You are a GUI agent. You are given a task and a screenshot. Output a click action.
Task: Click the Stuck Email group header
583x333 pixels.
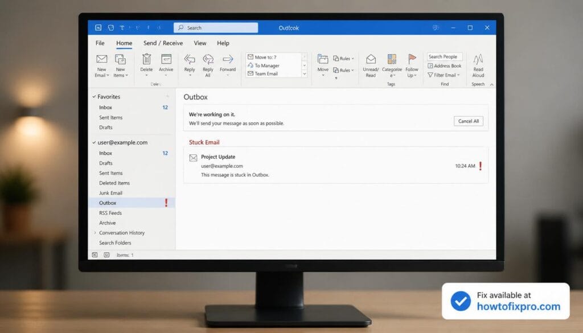point(204,142)
